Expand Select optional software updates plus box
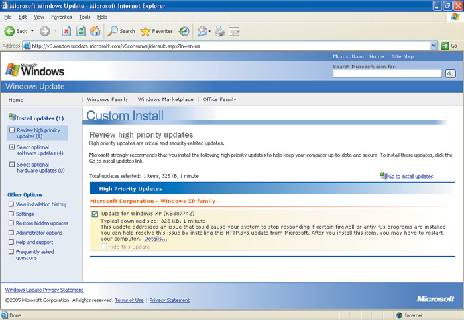 pyautogui.click(x=11, y=147)
